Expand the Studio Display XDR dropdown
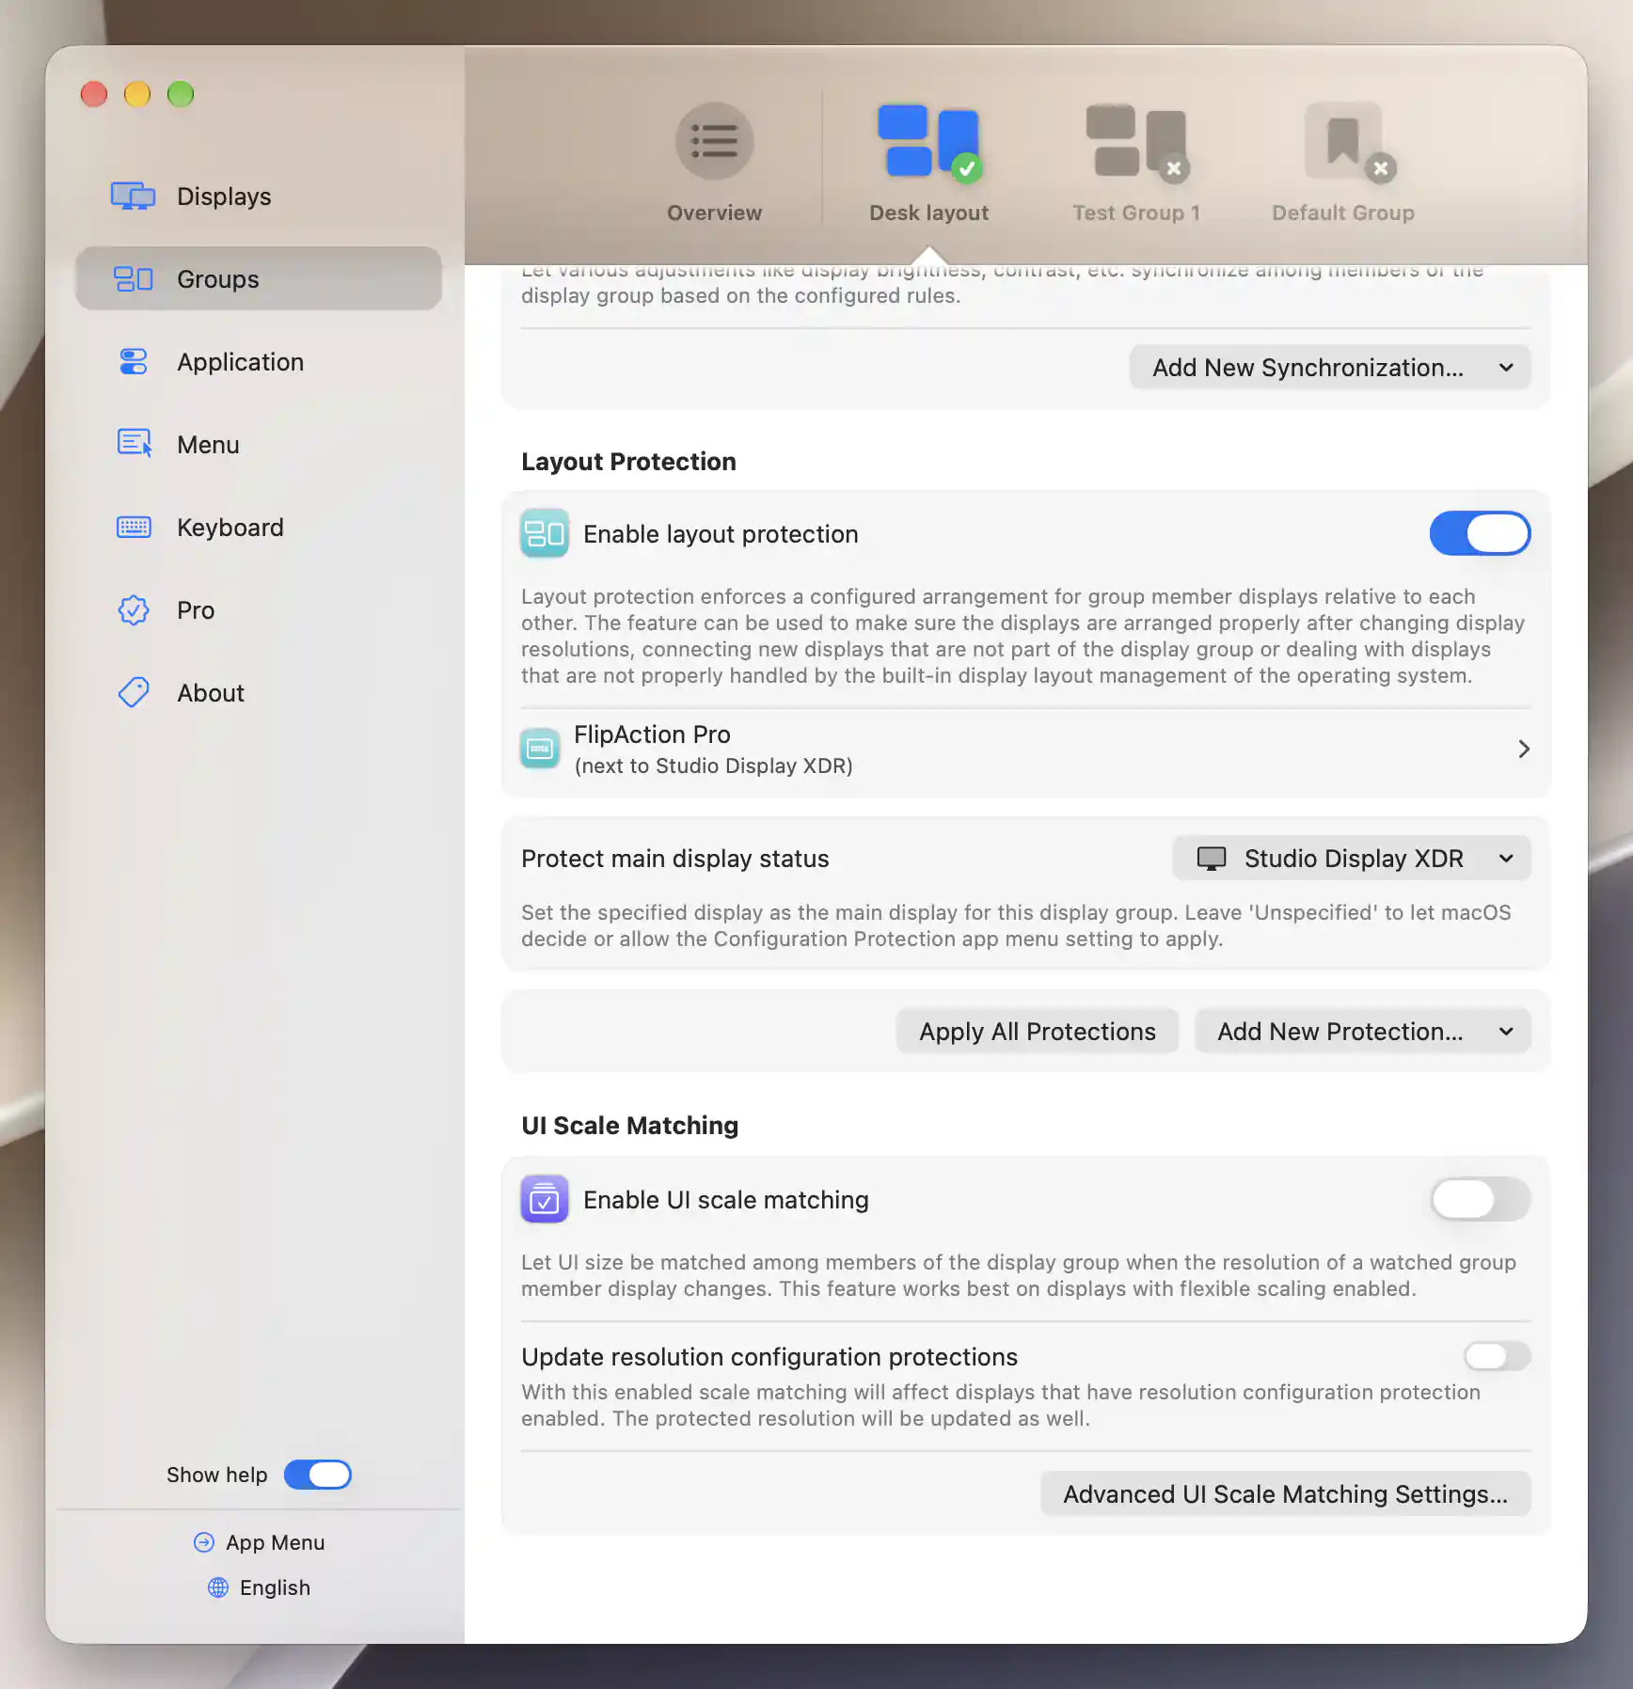Image resolution: width=1633 pixels, height=1689 pixels. (x=1351, y=858)
